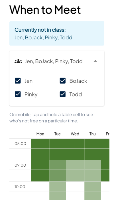Collapse the member selection panel arrow
Screen dimensions: 114x200
[95, 61]
